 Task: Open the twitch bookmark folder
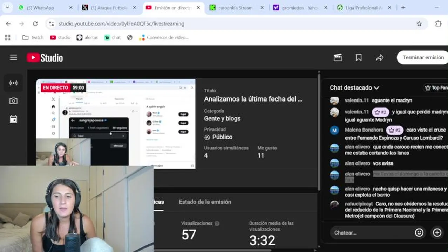click(x=33, y=37)
